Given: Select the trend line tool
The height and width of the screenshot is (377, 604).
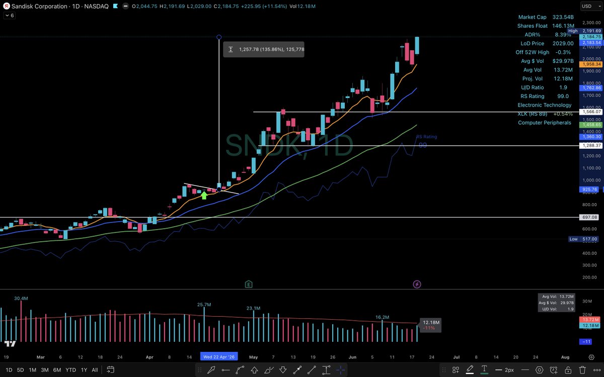Looking at the screenshot, I should coord(311,370).
